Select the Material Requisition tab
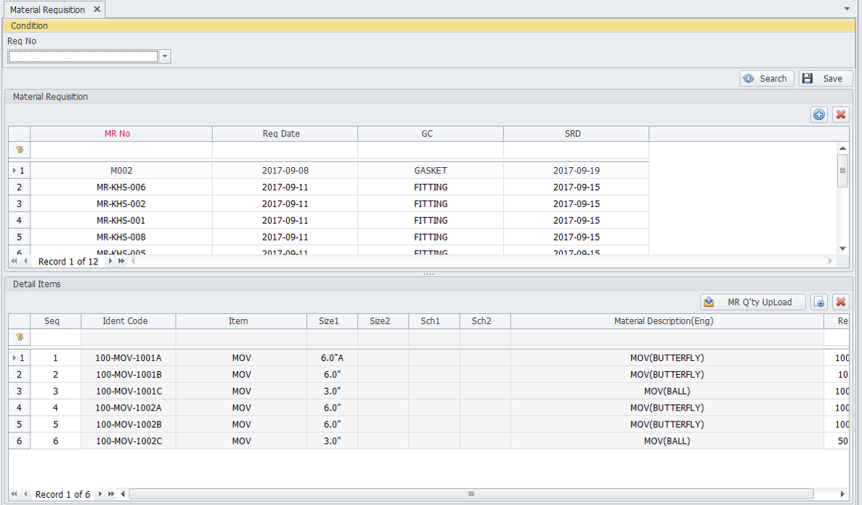 click(47, 9)
